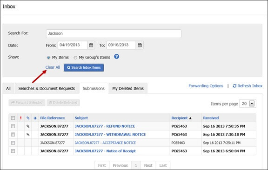
Task: Go to Last page in pagination
Action: pos(163,165)
